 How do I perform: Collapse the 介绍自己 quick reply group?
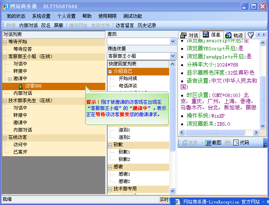[x=110, y=71]
